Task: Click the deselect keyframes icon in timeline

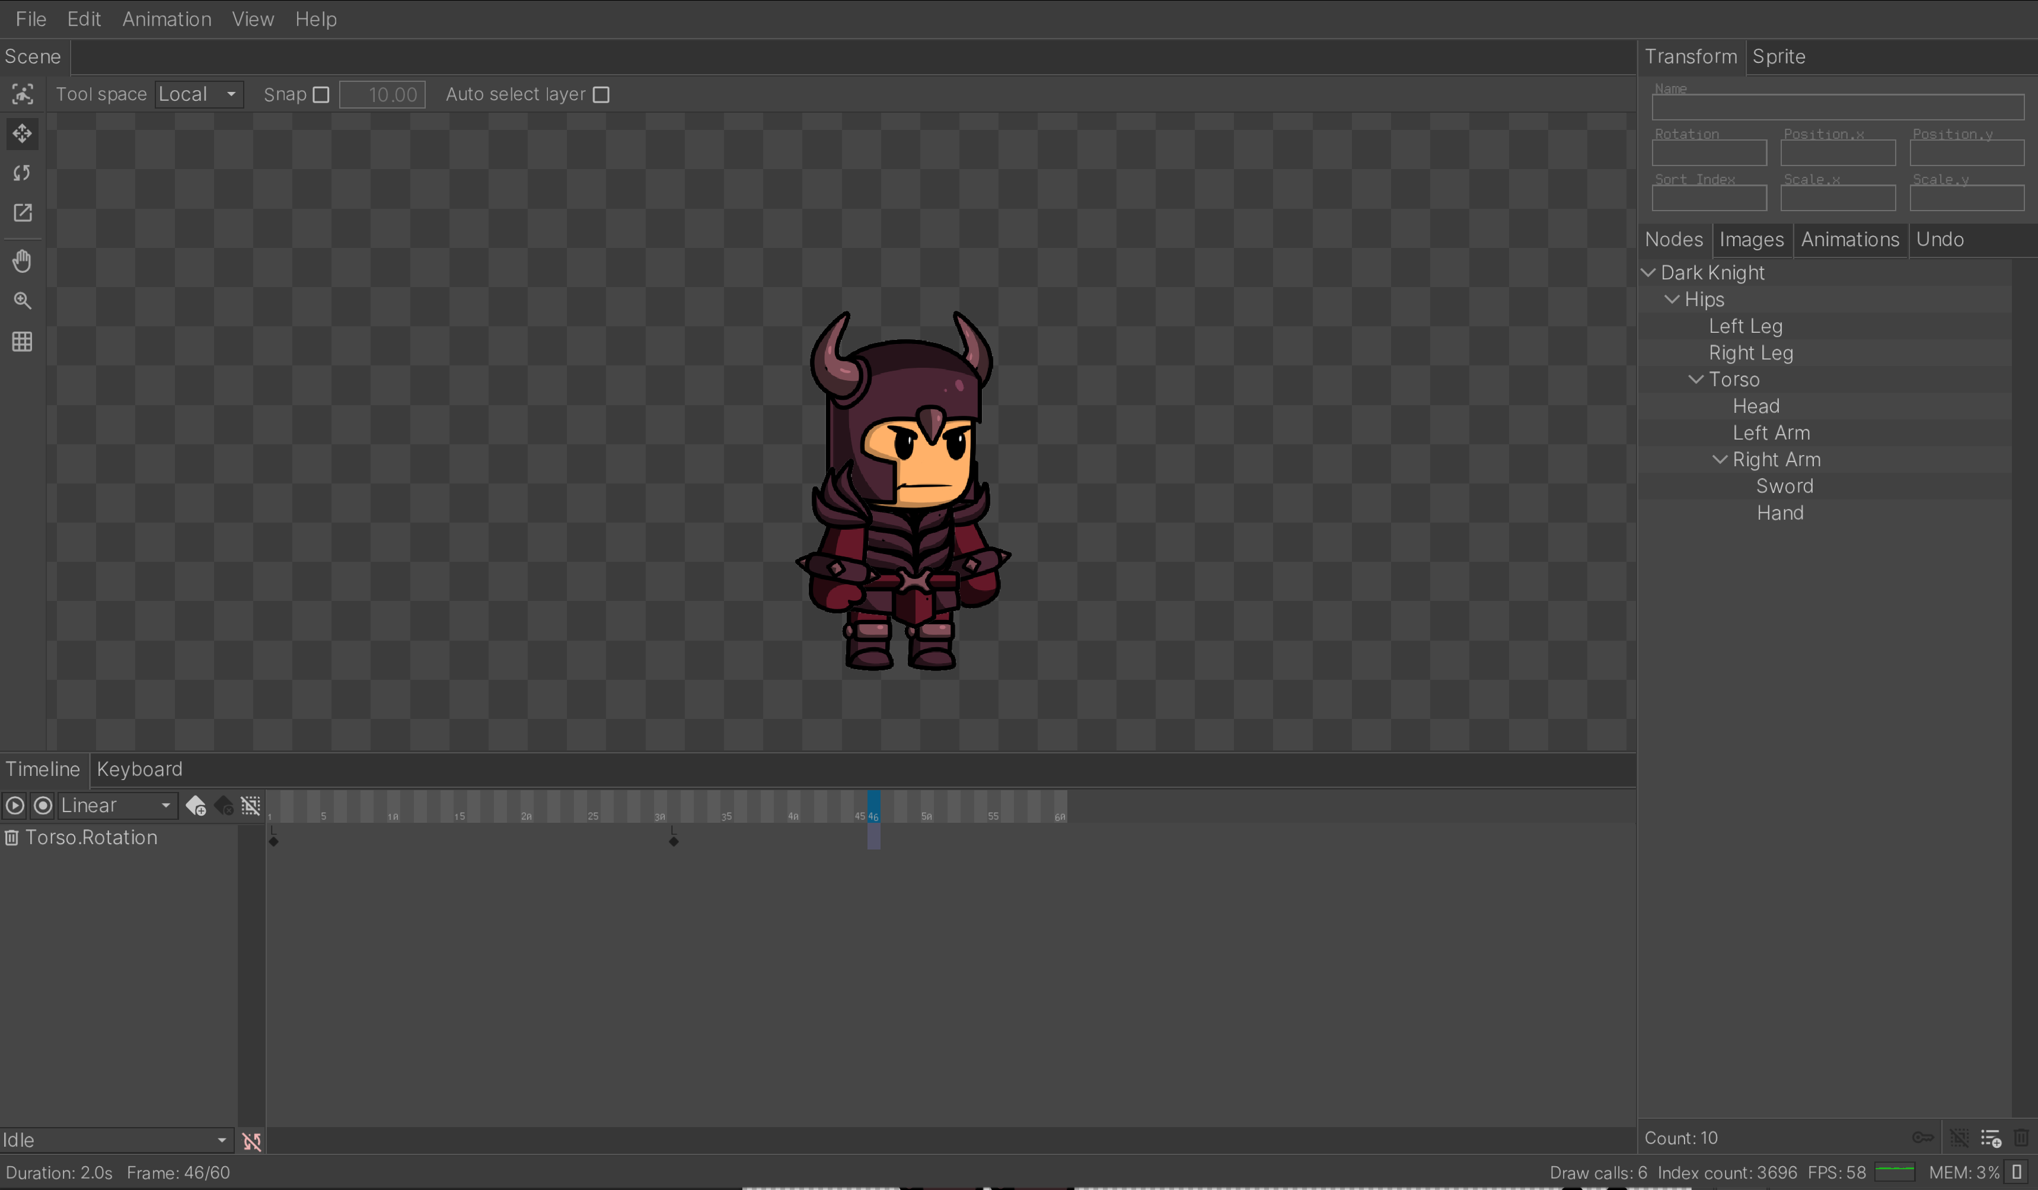Action: [x=251, y=806]
